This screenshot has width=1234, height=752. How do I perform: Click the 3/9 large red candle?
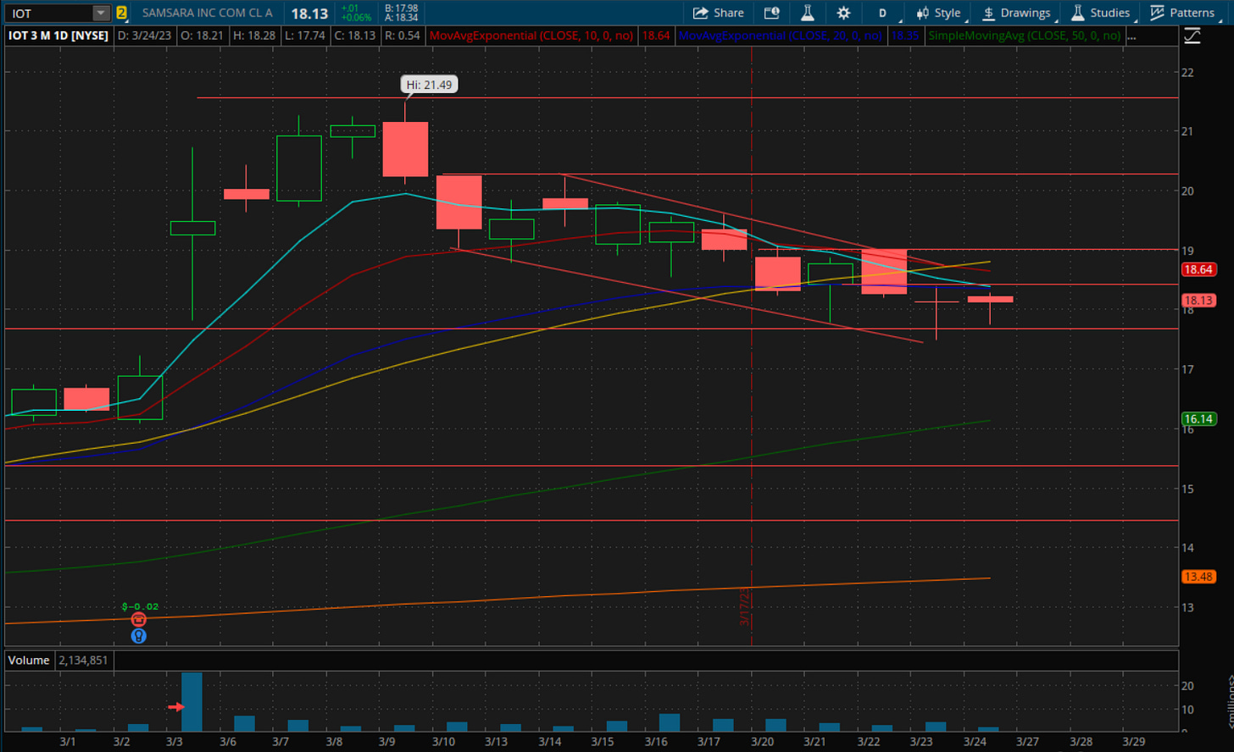405,149
